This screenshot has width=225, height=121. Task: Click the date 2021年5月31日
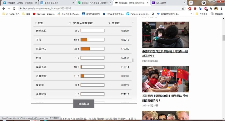click(150, 61)
